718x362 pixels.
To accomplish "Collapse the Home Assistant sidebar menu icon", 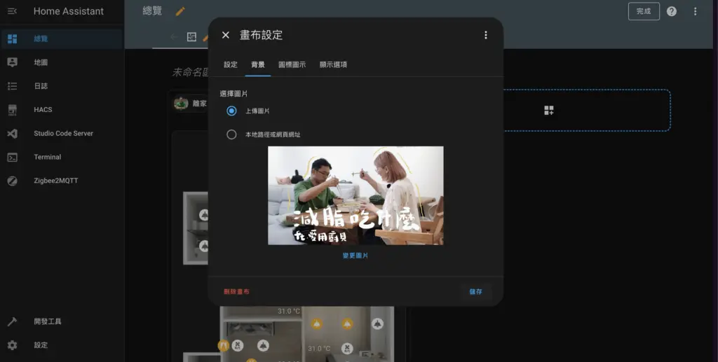I will click(x=13, y=11).
